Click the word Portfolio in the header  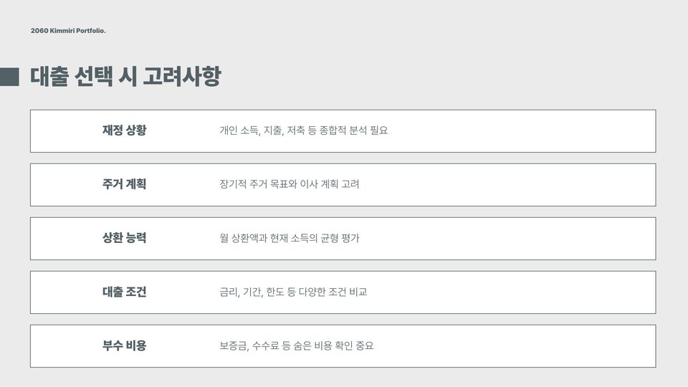tap(91, 31)
